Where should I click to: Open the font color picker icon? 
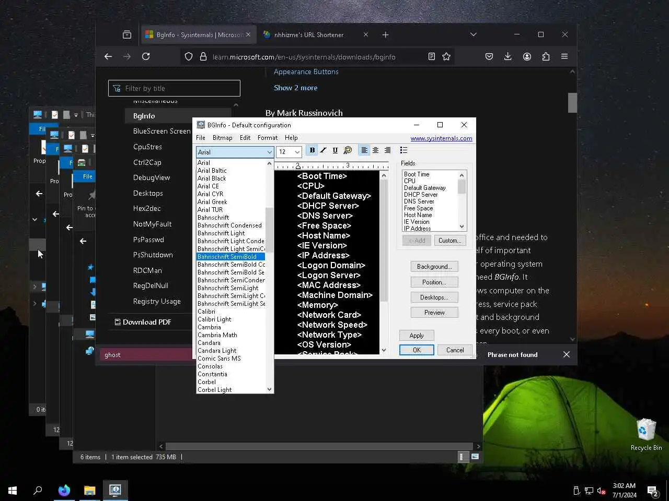[348, 150]
